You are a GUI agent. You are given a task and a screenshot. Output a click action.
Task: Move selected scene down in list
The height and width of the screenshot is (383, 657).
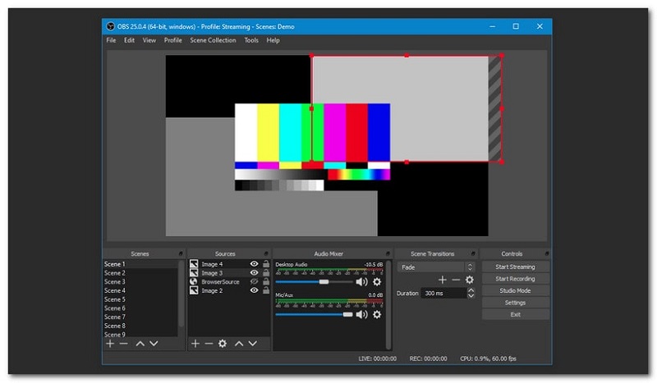click(x=154, y=344)
